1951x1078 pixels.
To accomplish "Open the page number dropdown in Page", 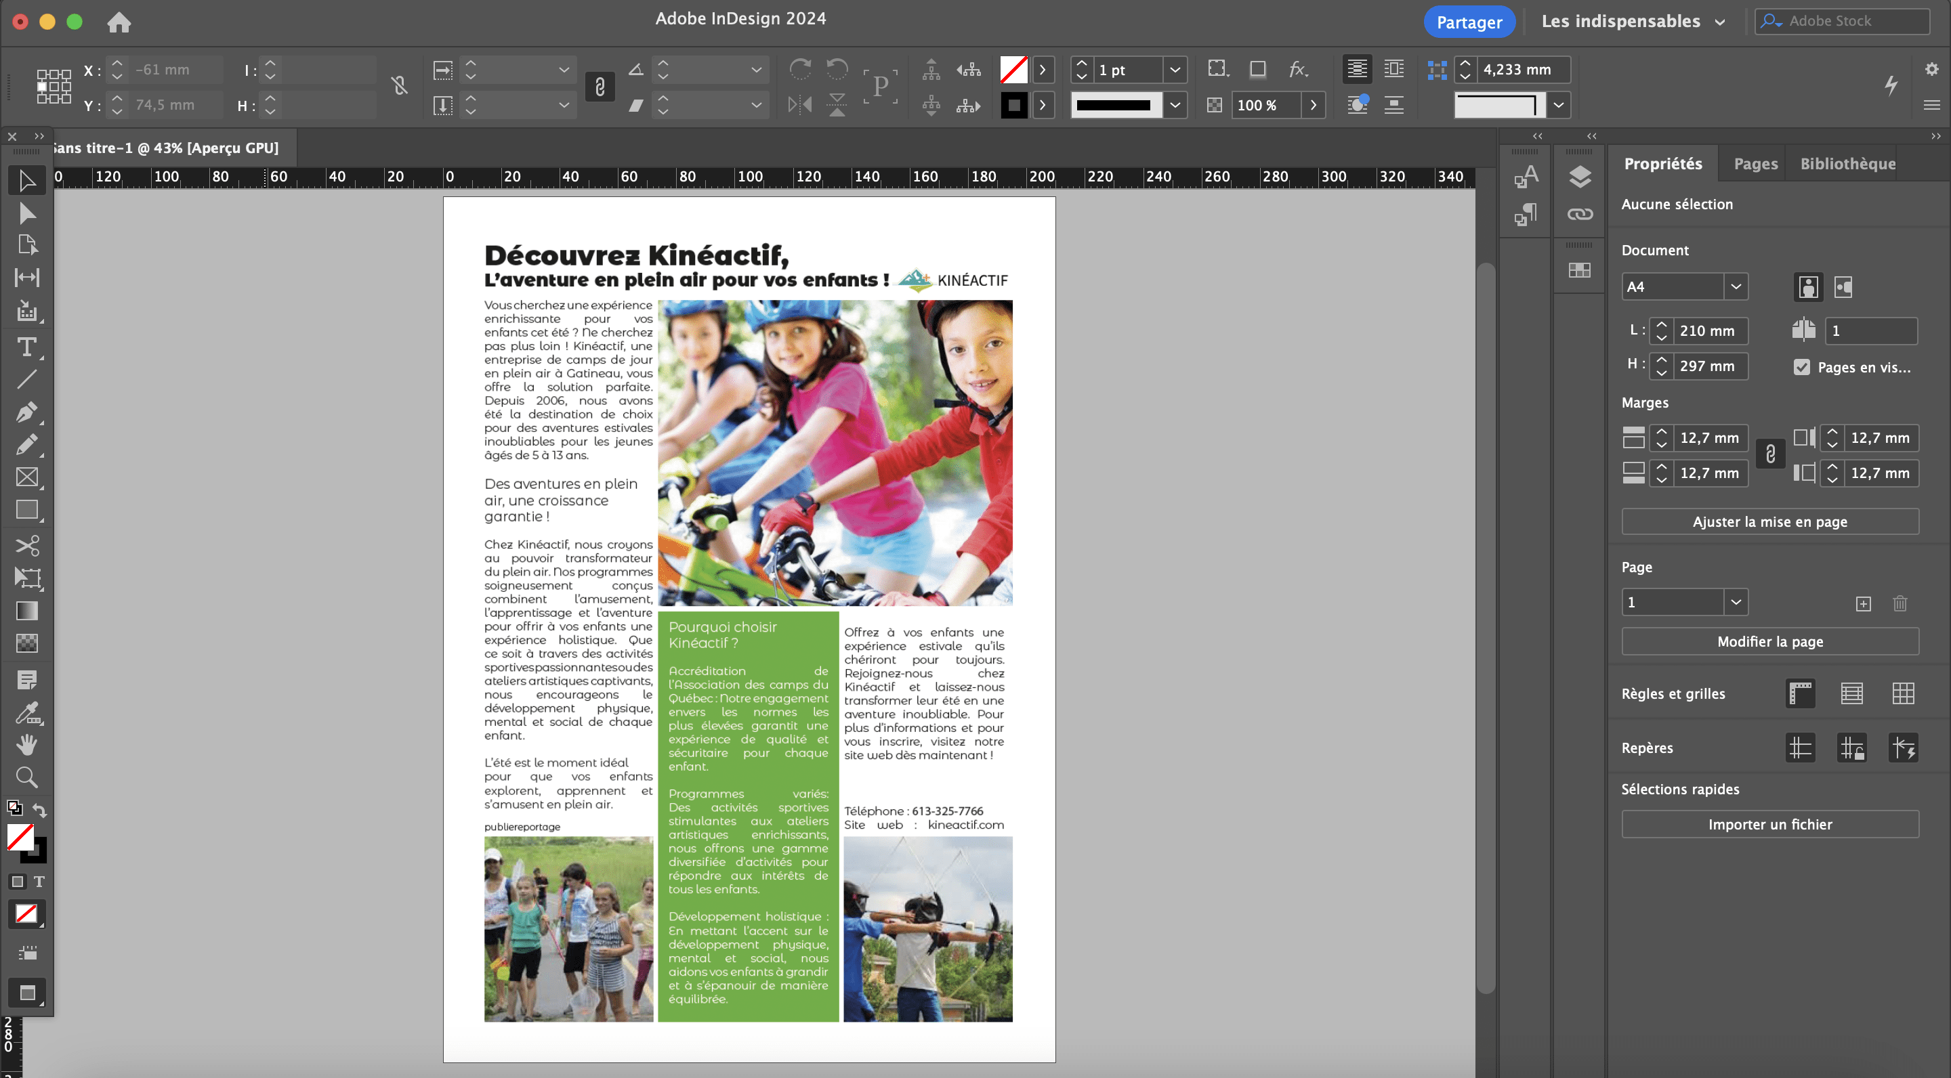I will tap(1735, 603).
